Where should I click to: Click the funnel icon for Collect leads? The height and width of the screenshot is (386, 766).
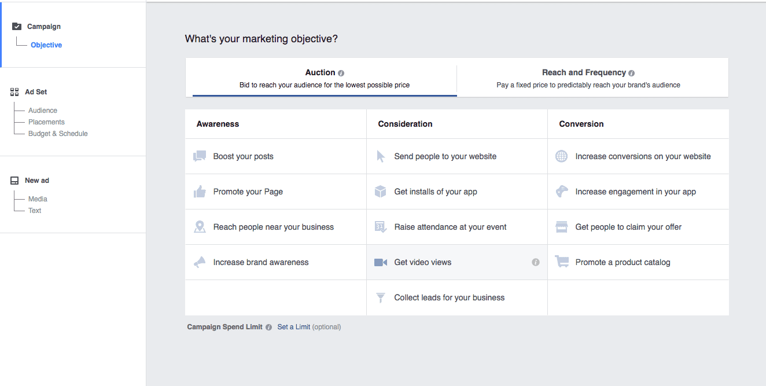[x=381, y=297]
